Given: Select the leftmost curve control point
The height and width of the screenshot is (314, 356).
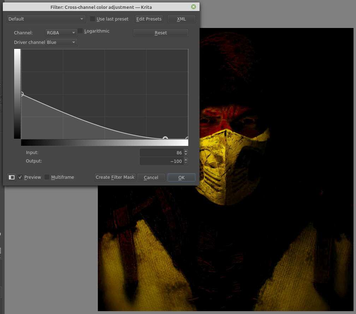Looking at the screenshot, I should pos(22,94).
